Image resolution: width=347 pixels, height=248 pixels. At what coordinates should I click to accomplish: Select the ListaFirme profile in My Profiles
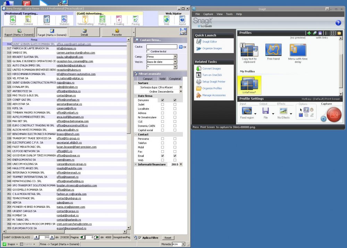249,85
